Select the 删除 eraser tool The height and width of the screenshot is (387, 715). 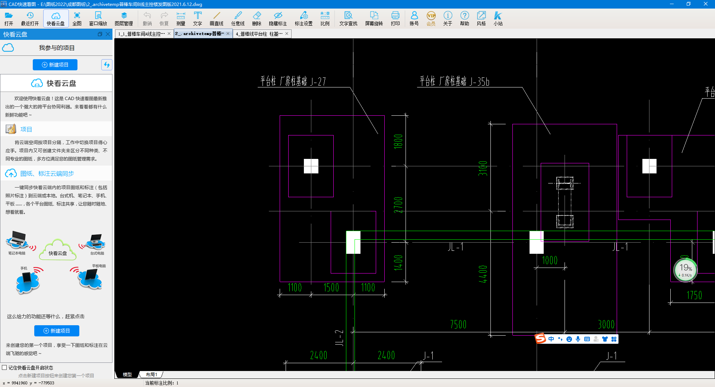click(x=257, y=19)
